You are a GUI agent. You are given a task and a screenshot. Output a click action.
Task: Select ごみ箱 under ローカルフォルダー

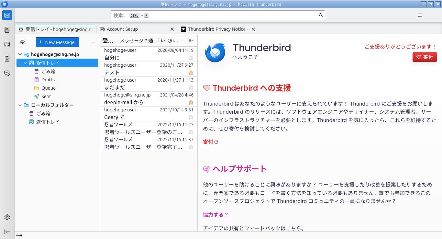pos(57,113)
